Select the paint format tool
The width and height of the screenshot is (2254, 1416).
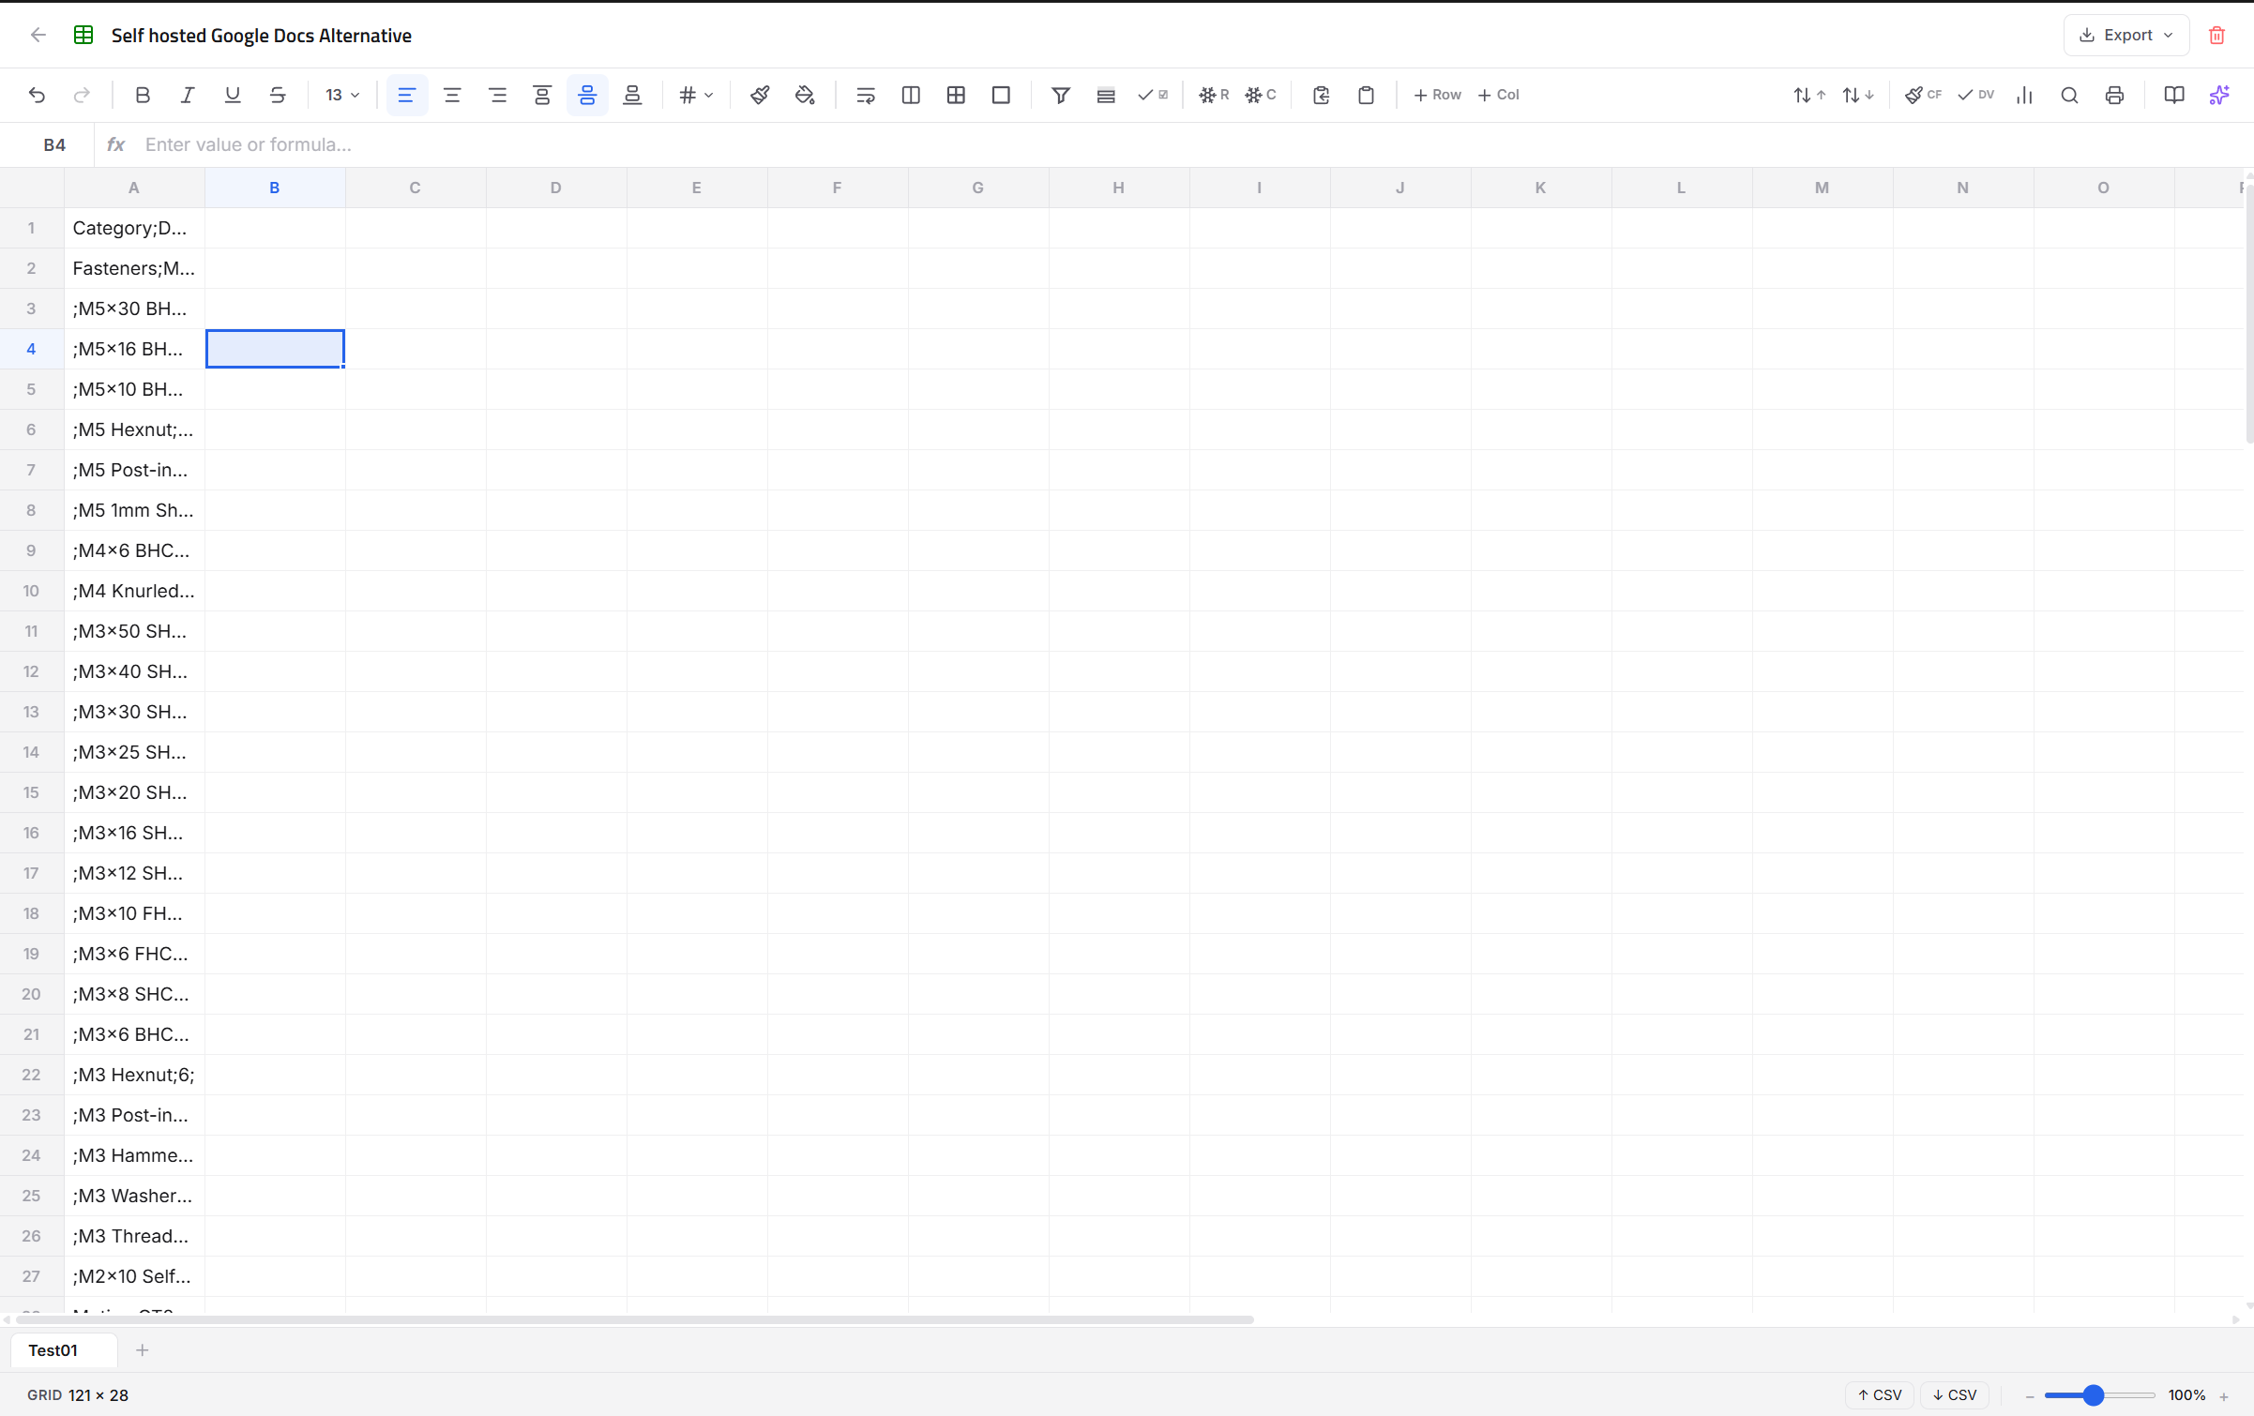coord(760,95)
